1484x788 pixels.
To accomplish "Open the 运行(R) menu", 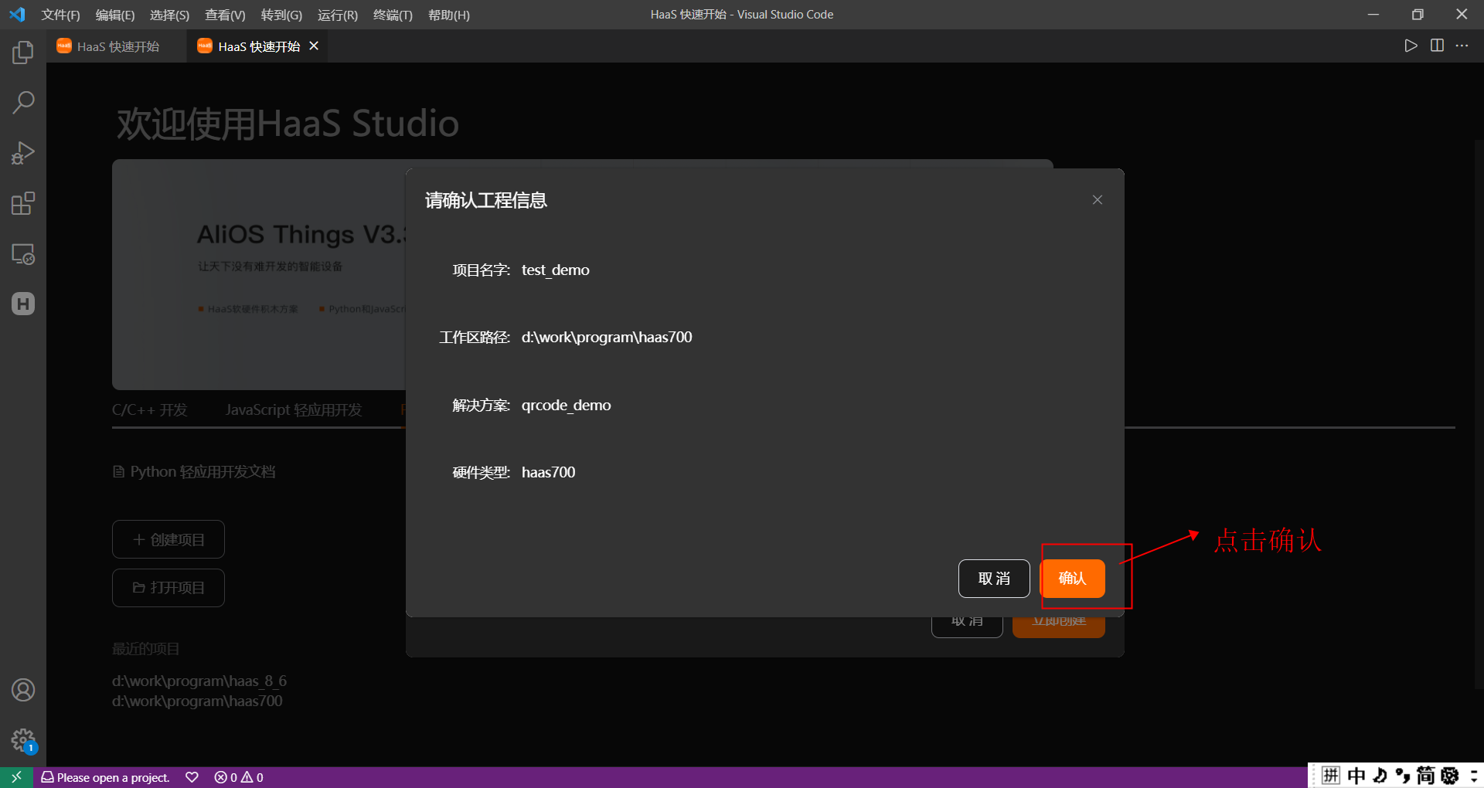I will click(338, 15).
